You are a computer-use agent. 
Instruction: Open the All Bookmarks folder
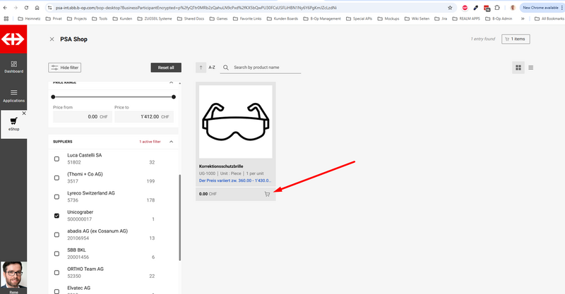[543, 18]
